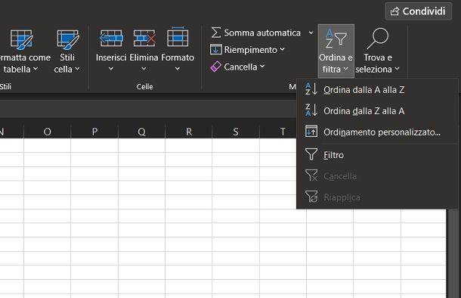Expand the Formatta come tabella chevron
Viewport: 461px width, 298px height.
coord(36,69)
